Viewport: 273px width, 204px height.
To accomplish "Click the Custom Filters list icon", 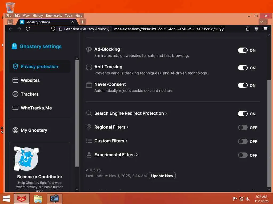I will click(89, 141).
